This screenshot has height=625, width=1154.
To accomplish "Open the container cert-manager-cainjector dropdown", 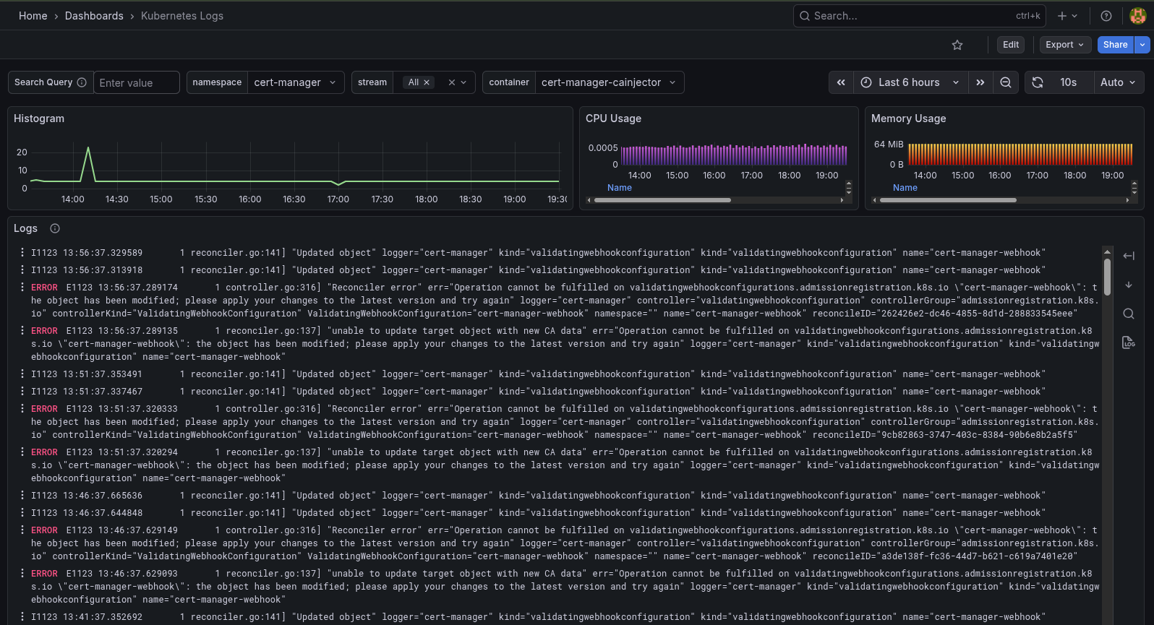I will (608, 82).
